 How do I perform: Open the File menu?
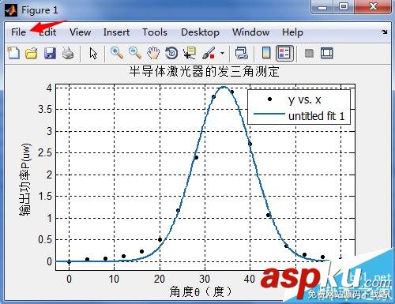pyautogui.click(x=18, y=32)
